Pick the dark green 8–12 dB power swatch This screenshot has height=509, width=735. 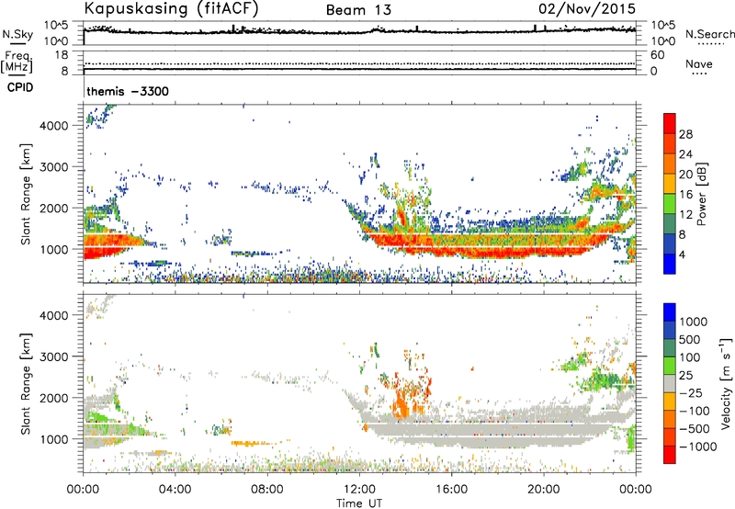(670, 224)
